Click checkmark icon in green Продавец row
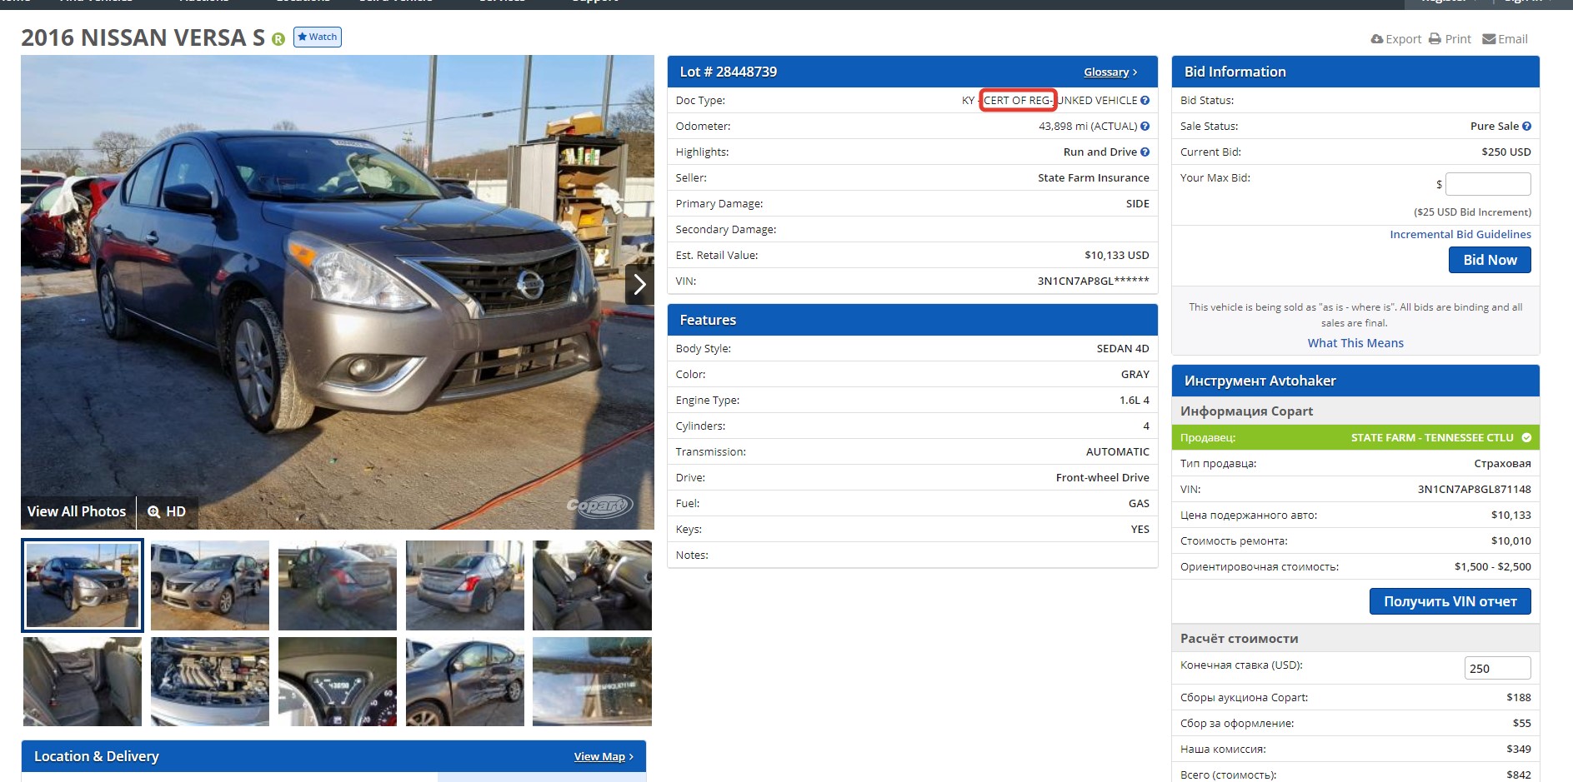Viewport: 1573px width, 782px height. pyautogui.click(x=1526, y=437)
